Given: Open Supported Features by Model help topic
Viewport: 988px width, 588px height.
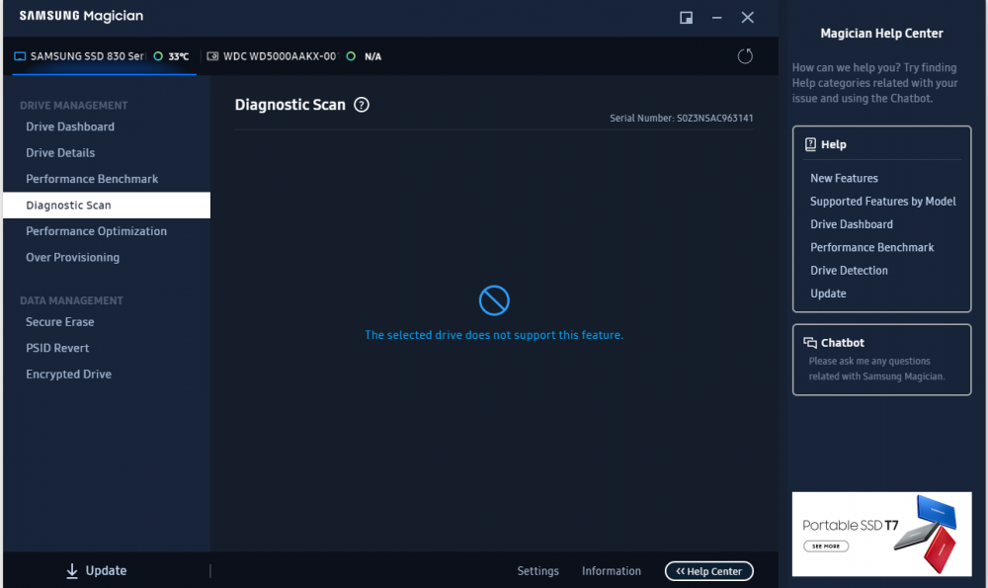Looking at the screenshot, I should [x=882, y=201].
